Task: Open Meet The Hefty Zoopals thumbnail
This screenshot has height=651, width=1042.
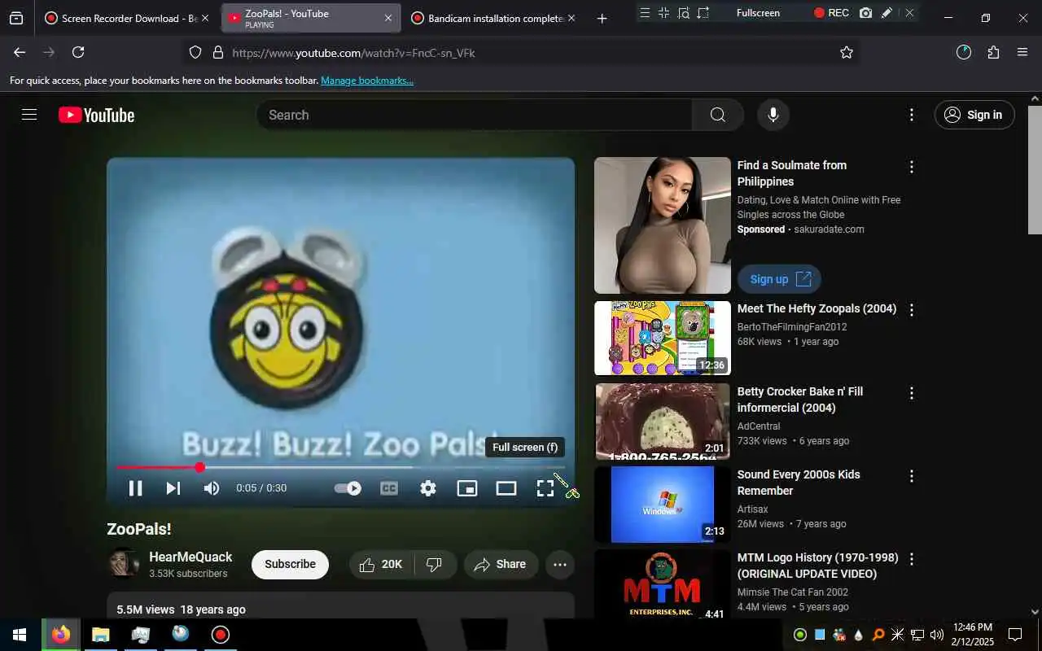Action: coord(663,338)
